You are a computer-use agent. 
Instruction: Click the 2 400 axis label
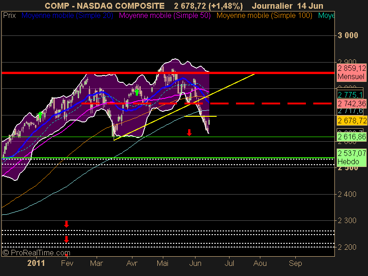pyautogui.click(x=347, y=194)
